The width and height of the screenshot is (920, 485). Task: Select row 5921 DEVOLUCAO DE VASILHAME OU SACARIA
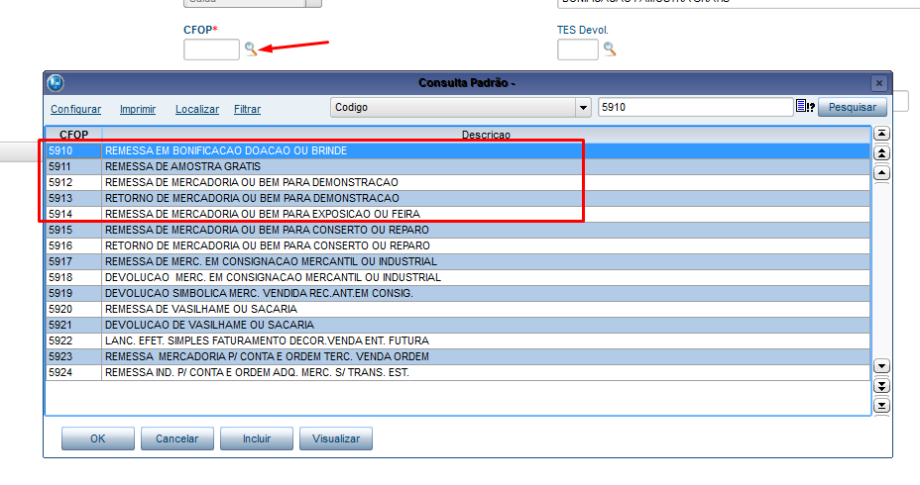[458, 325]
